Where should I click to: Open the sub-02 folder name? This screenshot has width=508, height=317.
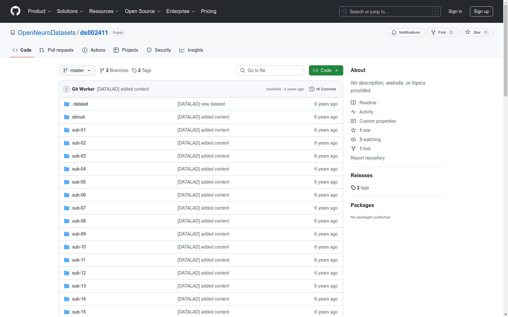pyautogui.click(x=79, y=143)
